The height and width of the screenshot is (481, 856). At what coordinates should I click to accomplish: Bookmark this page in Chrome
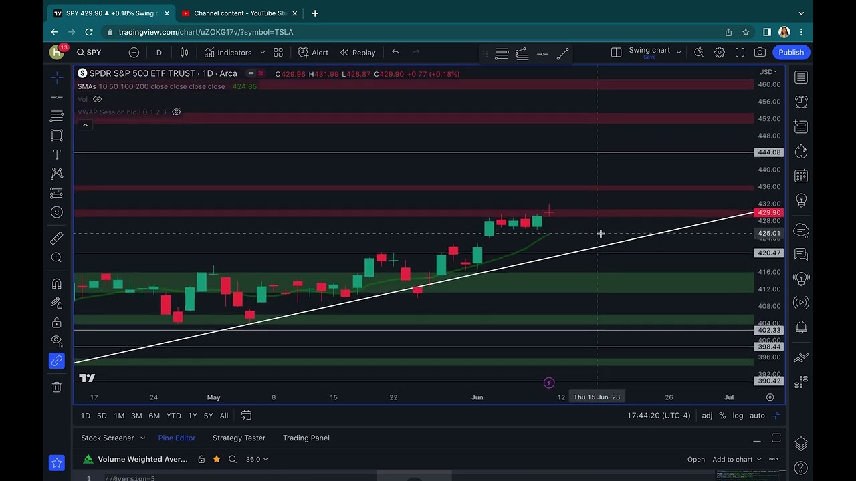coord(746,32)
